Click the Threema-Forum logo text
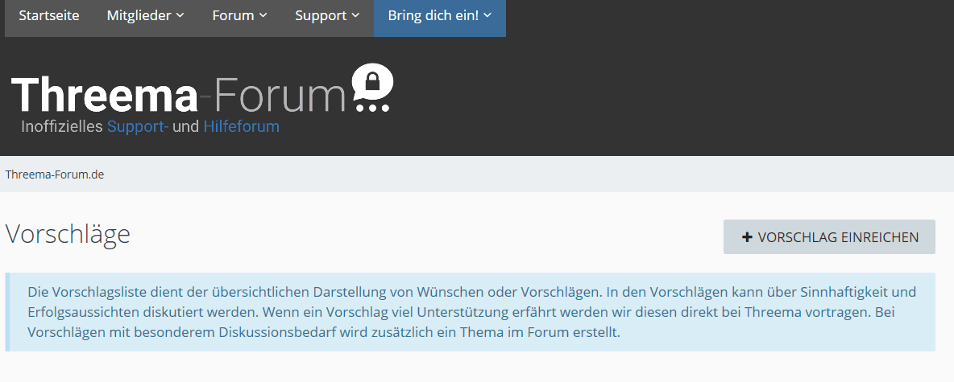 (178, 95)
